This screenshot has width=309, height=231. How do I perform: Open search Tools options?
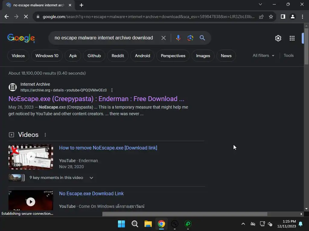(288, 56)
